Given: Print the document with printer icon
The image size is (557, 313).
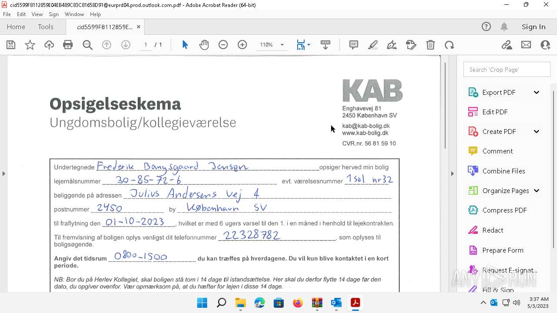Looking at the screenshot, I should pyautogui.click(x=68, y=45).
